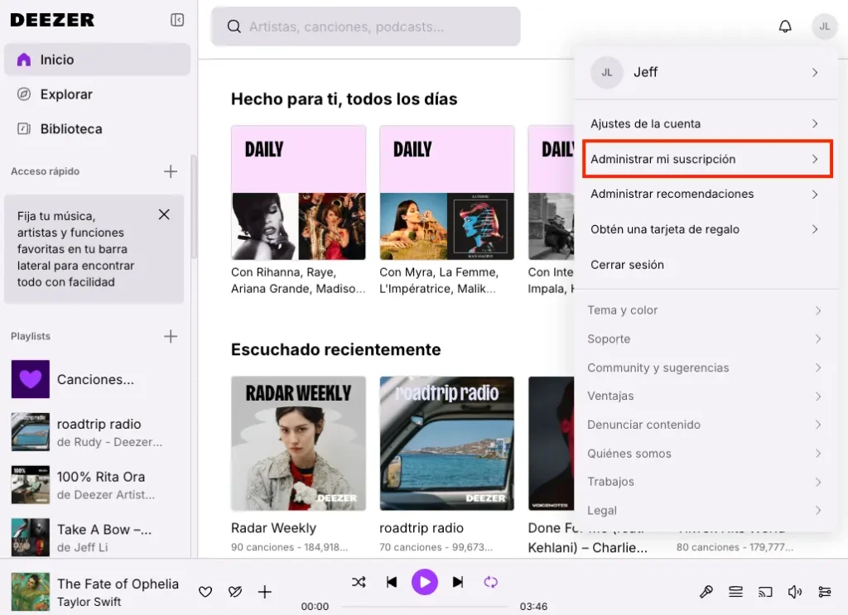
Task: Skip to the previous track
Action: [392, 582]
